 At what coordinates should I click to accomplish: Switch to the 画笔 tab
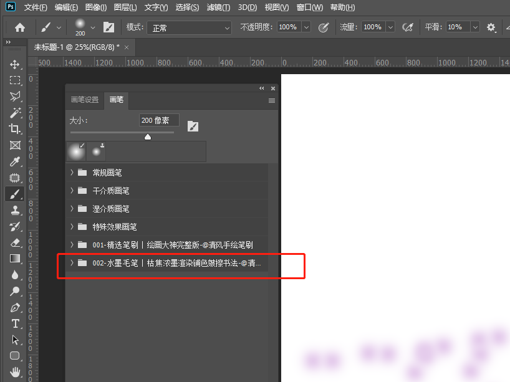tap(117, 100)
